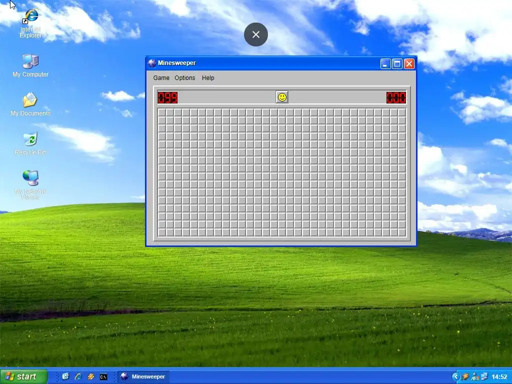Open the Options menu in Minesweeper

click(185, 77)
